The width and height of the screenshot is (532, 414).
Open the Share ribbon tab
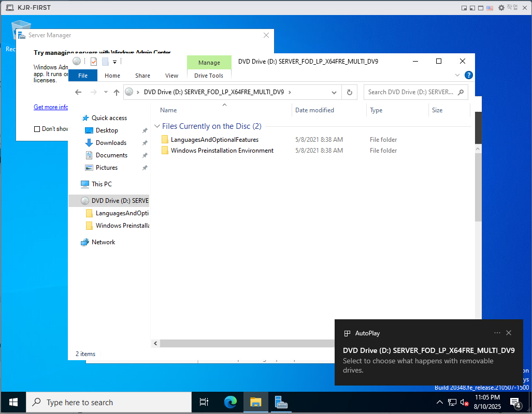pos(142,75)
